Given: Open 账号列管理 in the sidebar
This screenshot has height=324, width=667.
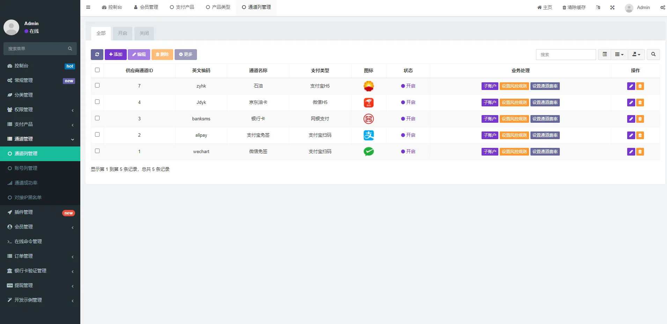Looking at the screenshot, I should 40,168.
